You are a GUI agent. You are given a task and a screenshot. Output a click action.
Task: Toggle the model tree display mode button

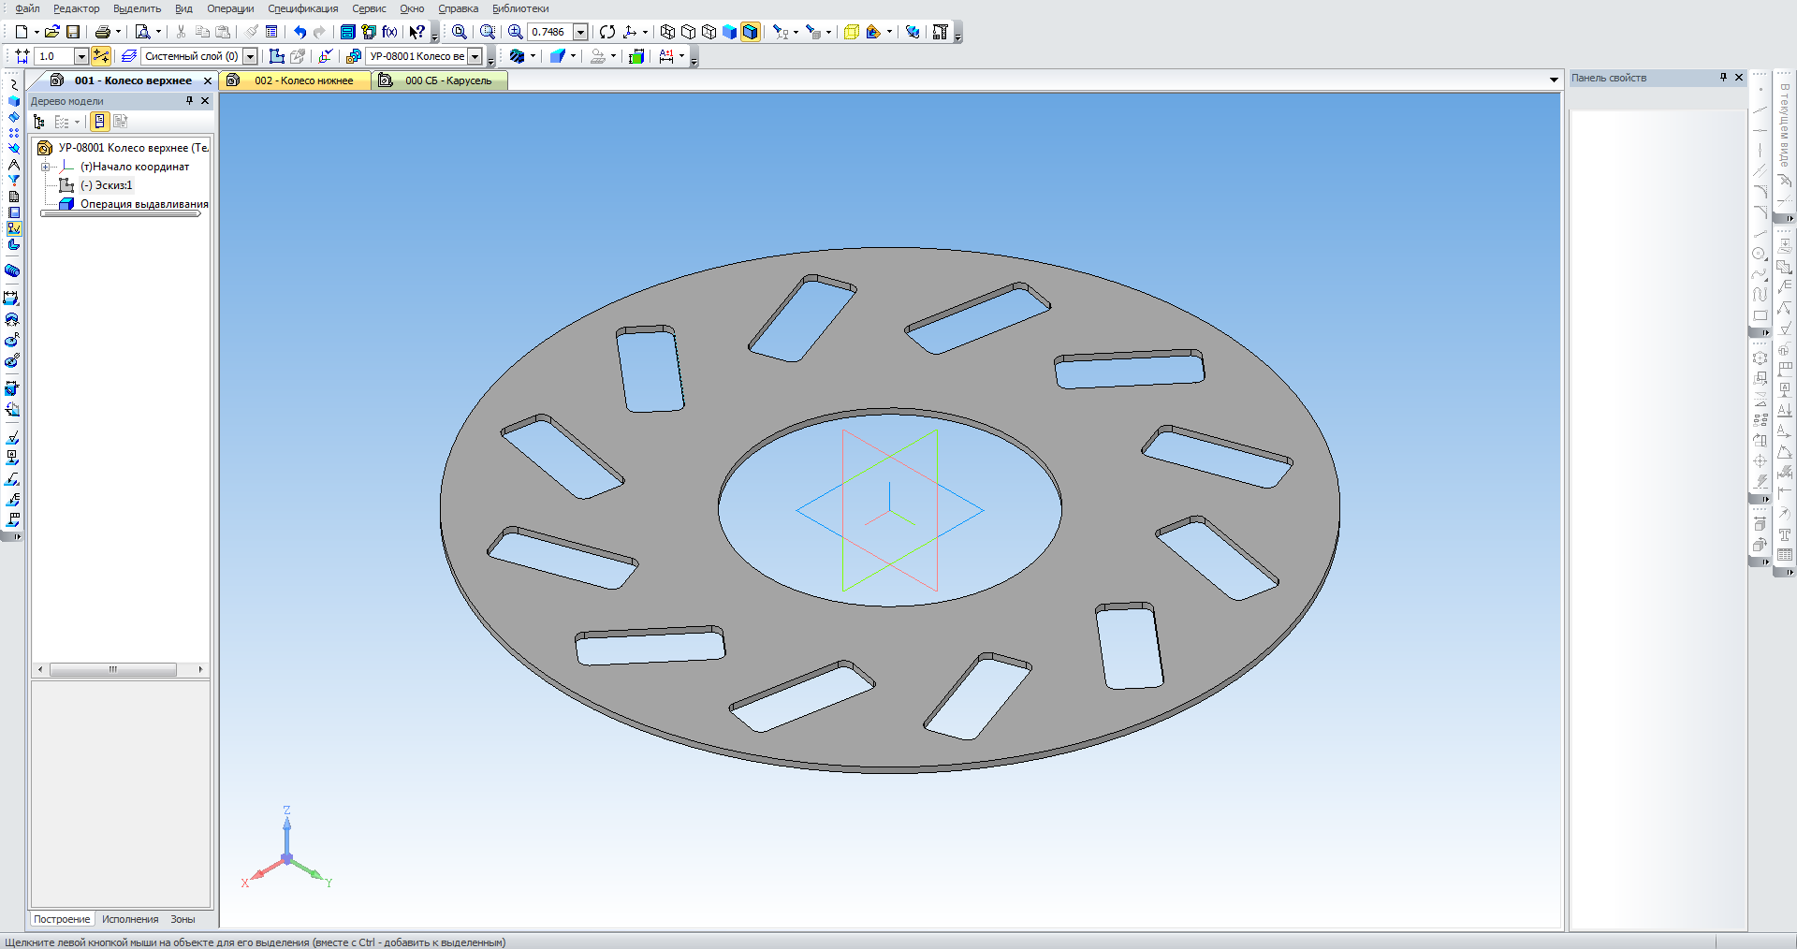(99, 122)
